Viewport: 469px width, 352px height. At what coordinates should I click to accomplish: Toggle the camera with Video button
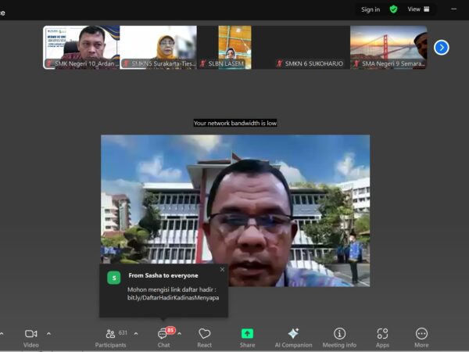30,337
